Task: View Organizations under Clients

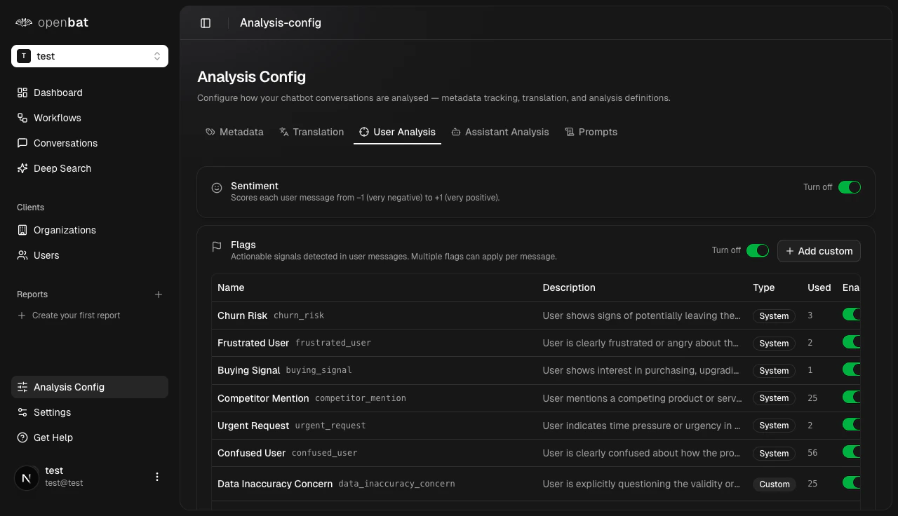Action: coord(65,230)
